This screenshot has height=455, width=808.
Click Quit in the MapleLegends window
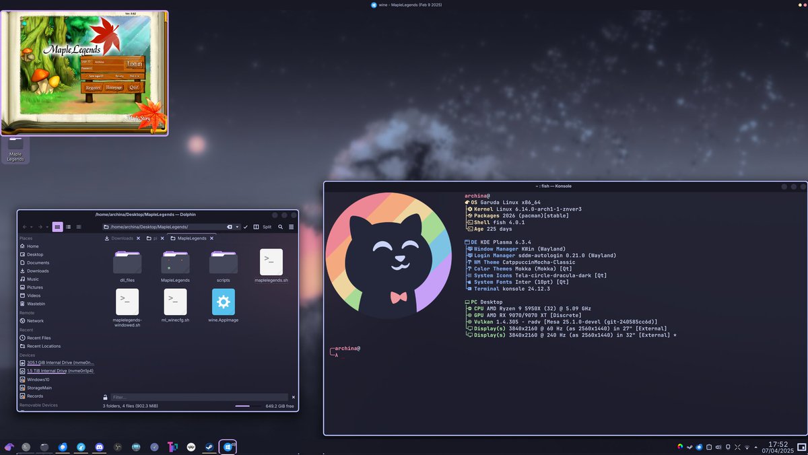click(x=134, y=87)
